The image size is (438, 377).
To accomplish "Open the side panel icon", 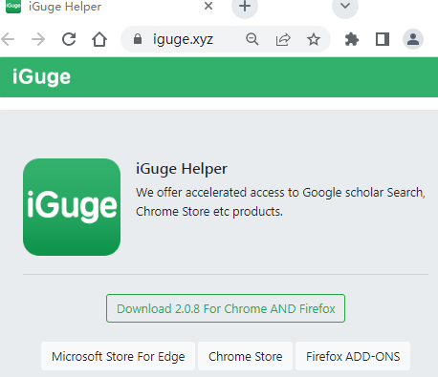I will pos(383,39).
